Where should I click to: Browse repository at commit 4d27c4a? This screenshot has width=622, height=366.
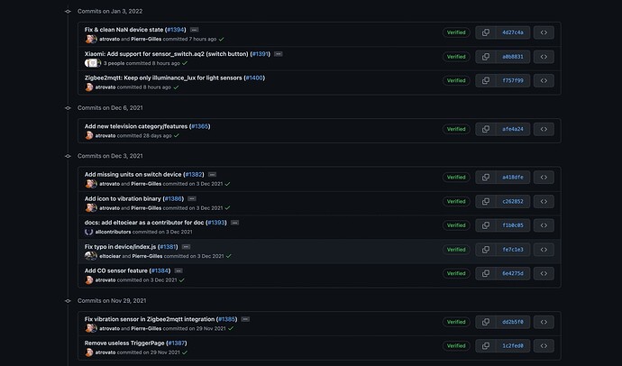pyautogui.click(x=544, y=32)
